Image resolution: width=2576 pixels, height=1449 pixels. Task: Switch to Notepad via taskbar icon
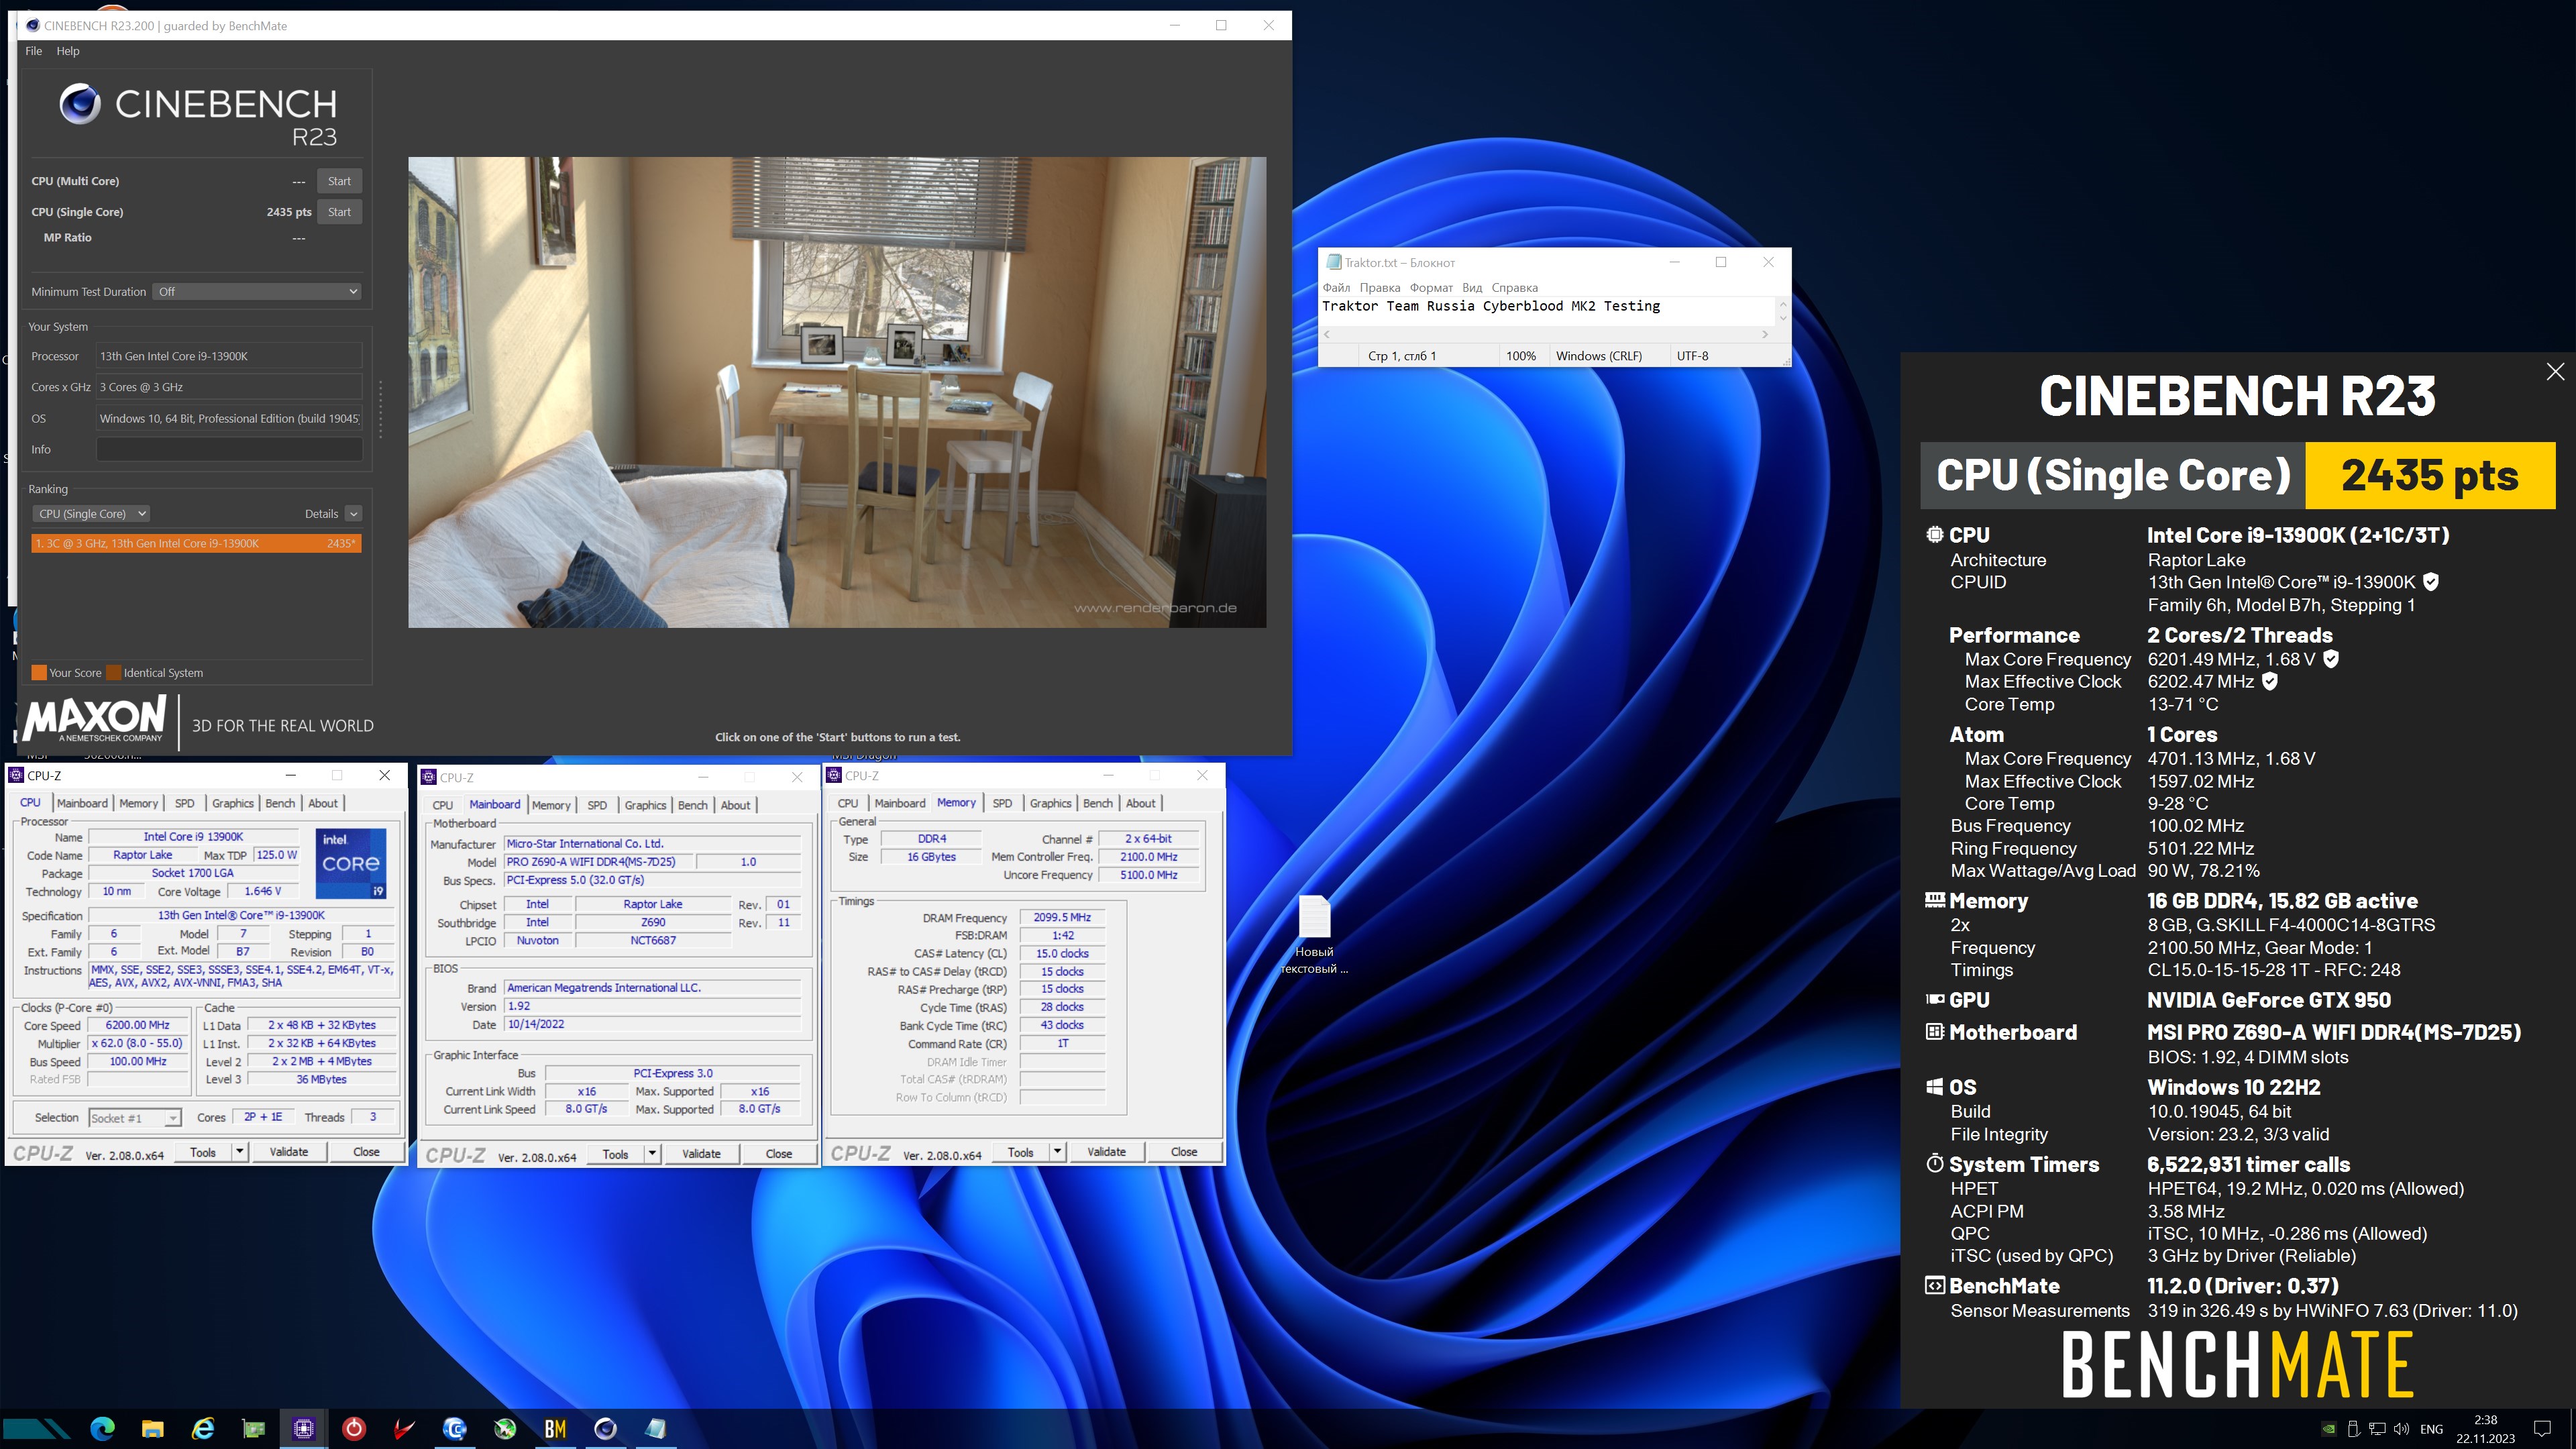[x=656, y=1428]
